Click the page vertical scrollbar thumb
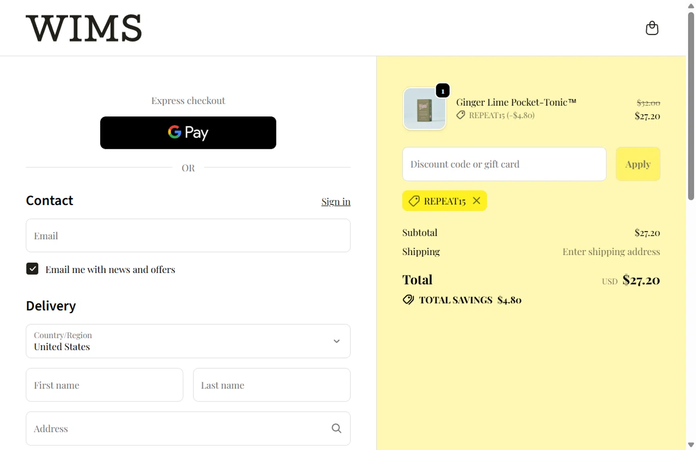Image resolution: width=696 pixels, height=450 pixels. tap(691, 106)
